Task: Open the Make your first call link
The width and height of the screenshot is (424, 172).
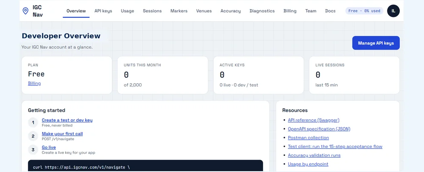Action: pos(62,134)
